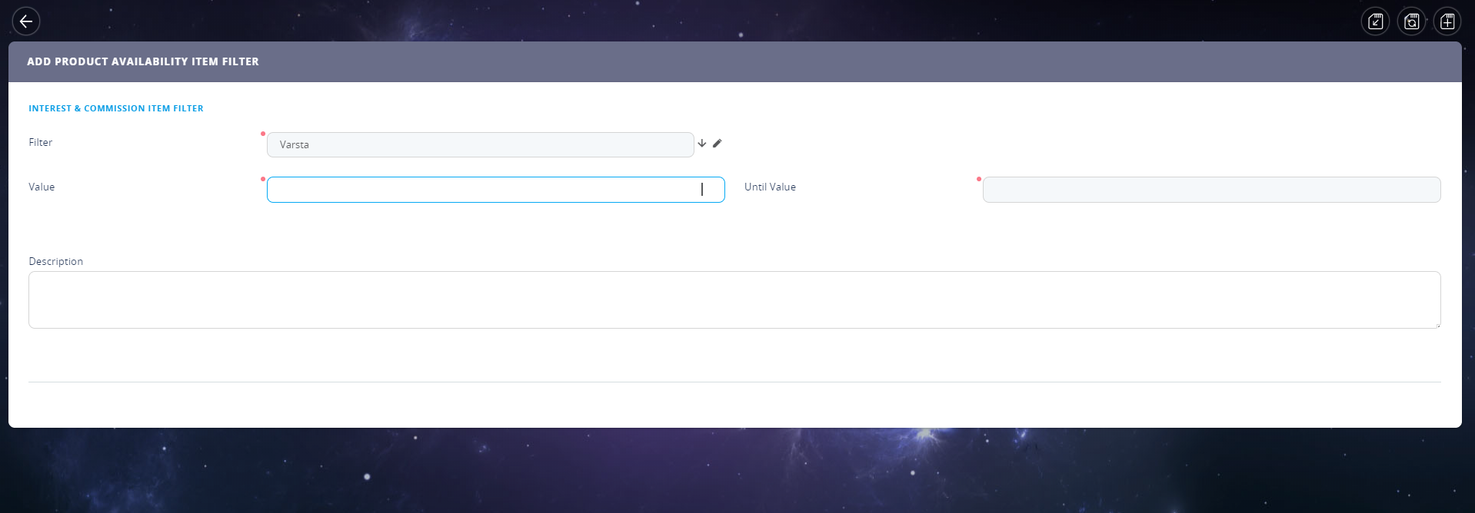This screenshot has width=1475, height=513.
Task: Open the Filter lookup with down arrow
Action: (x=702, y=144)
